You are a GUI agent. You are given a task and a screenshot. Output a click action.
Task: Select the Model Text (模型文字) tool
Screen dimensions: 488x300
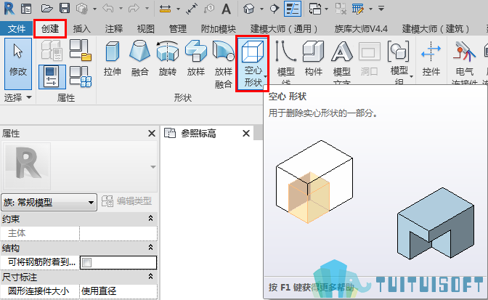click(x=342, y=62)
